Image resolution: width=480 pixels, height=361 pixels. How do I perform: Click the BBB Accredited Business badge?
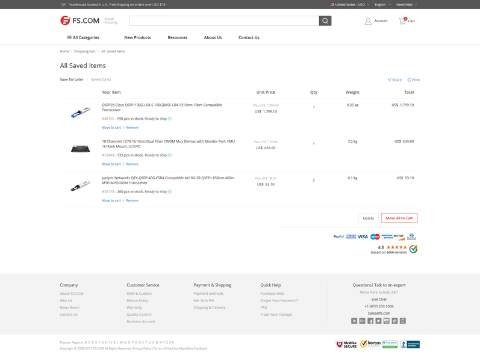coord(410,345)
